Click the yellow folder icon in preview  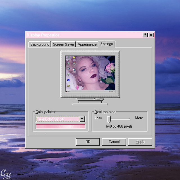point(74,57)
